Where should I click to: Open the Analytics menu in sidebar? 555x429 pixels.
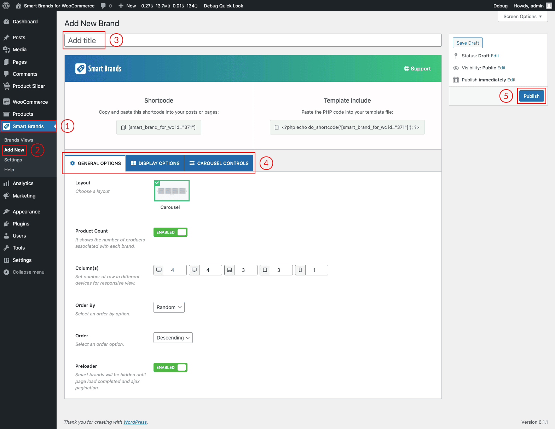coord(23,183)
